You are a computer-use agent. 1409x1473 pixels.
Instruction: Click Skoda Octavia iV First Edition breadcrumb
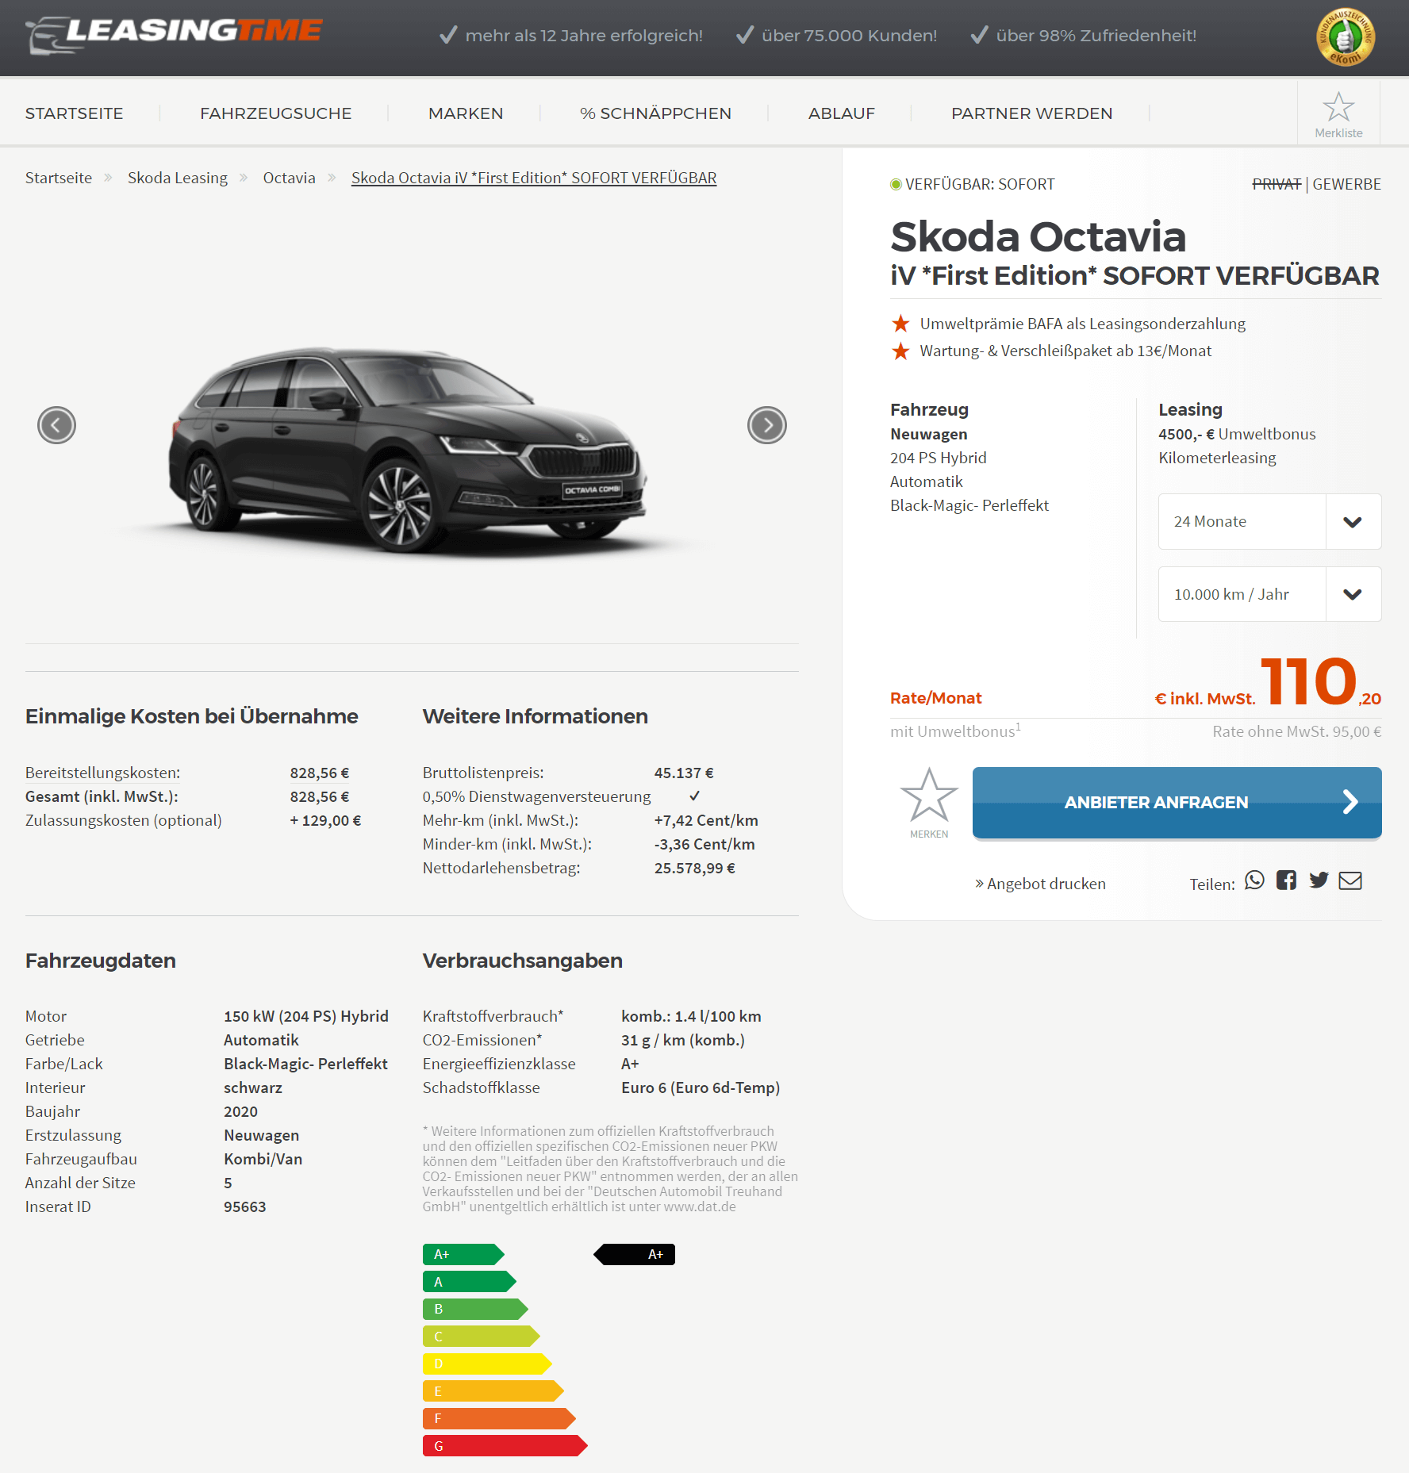coord(534,178)
